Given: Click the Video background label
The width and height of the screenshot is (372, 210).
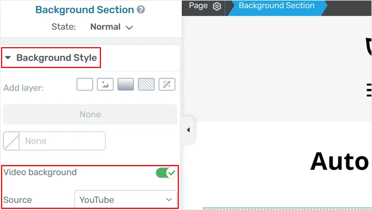Looking at the screenshot, I should pos(40,172).
